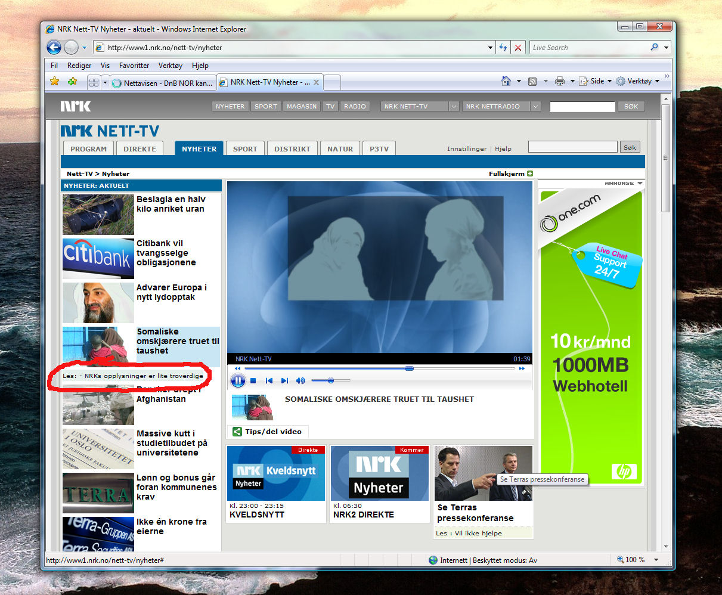This screenshot has height=595, width=722.
Task: Click fast-forward double-arrow on seek bar
Action: click(x=522, y=368)
